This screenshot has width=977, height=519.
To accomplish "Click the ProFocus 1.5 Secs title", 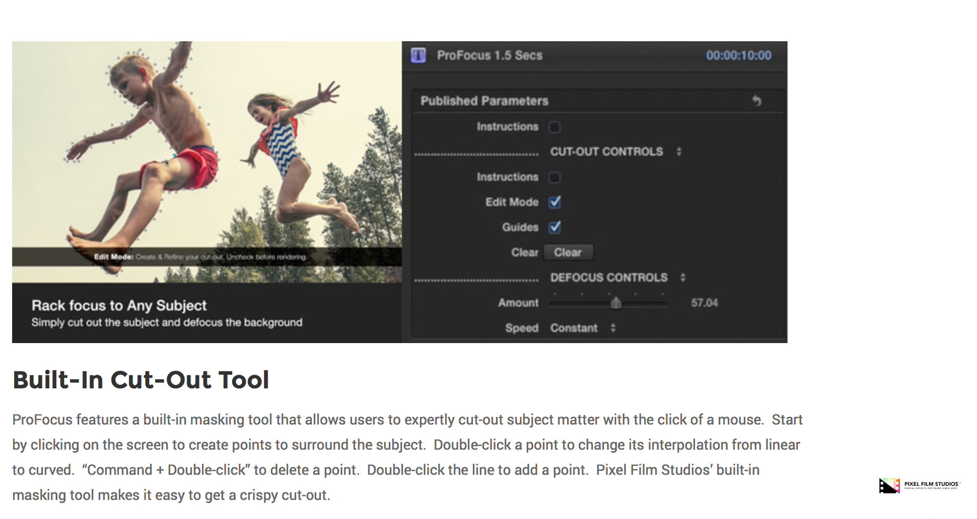I will 489,56.
